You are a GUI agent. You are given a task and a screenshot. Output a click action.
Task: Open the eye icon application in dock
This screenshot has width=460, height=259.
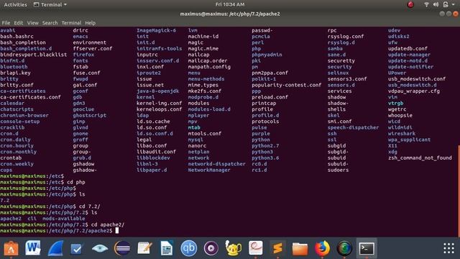[x=100, y=248]
